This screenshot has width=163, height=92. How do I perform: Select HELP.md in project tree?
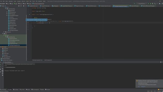[x=6, y=50]
